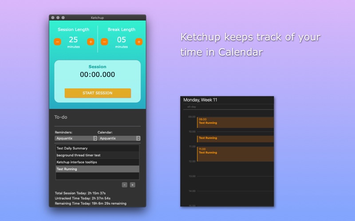
Task: Decrease break length with minus button
Action: [x=104, y=42]
